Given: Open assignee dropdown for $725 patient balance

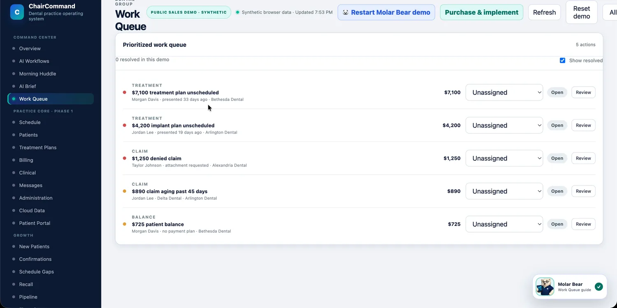Looking at the screenshot, I should pyautogui.click(x=504, y=224).
